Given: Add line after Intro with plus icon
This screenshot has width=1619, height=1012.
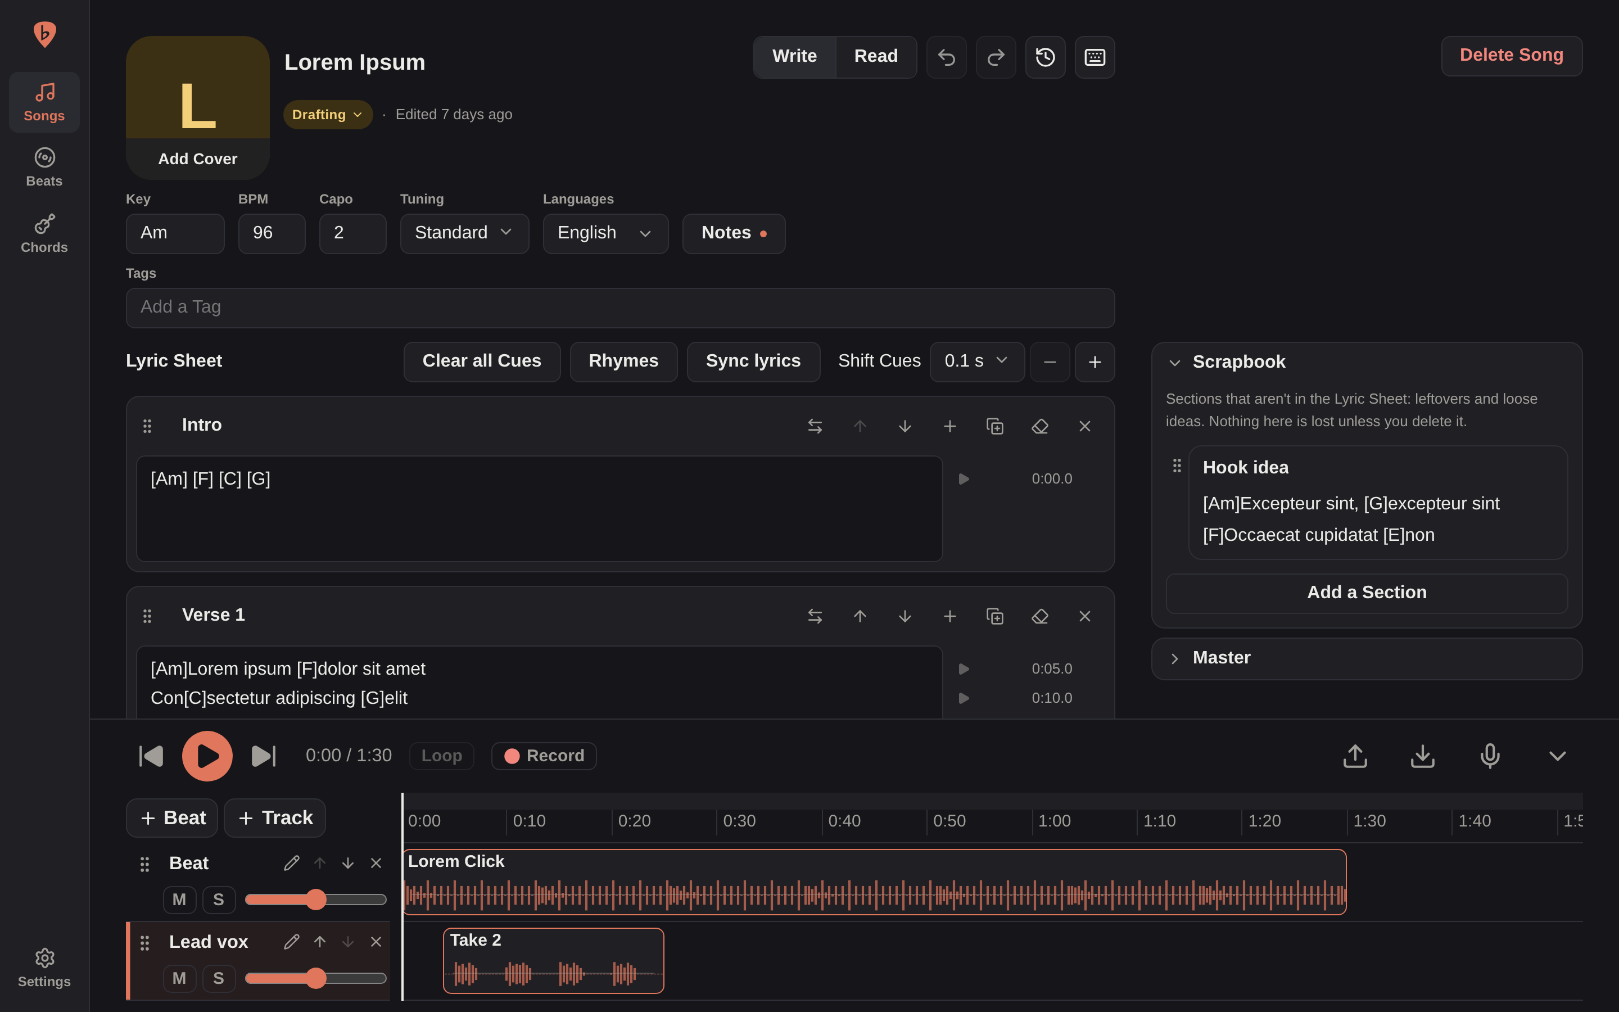Looking at the screenshot, I should [x=949, y=426].
